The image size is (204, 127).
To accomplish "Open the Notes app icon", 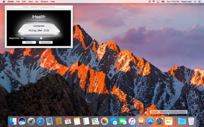I will click(77, 121).
